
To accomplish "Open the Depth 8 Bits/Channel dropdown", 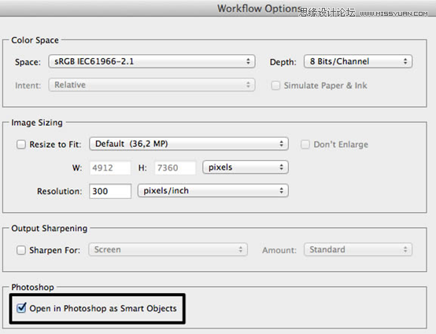I will 358,61.
